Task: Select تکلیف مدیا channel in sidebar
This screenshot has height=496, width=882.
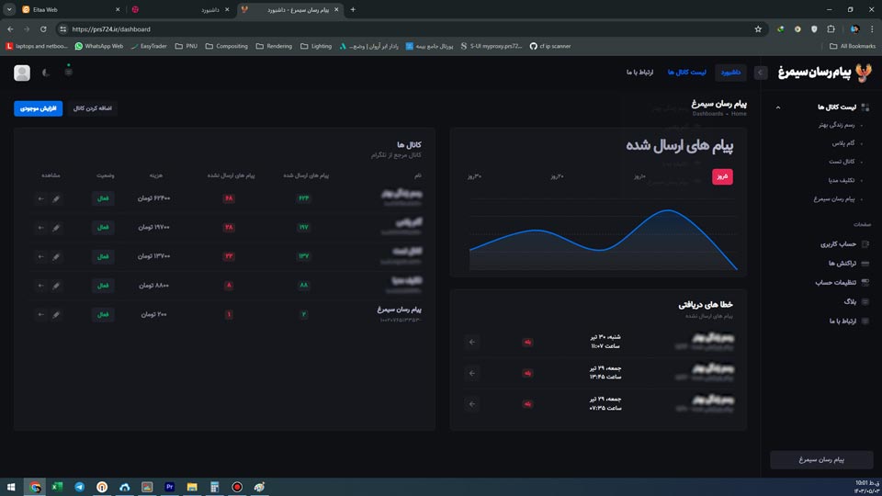Action: (x=841, y=181)
